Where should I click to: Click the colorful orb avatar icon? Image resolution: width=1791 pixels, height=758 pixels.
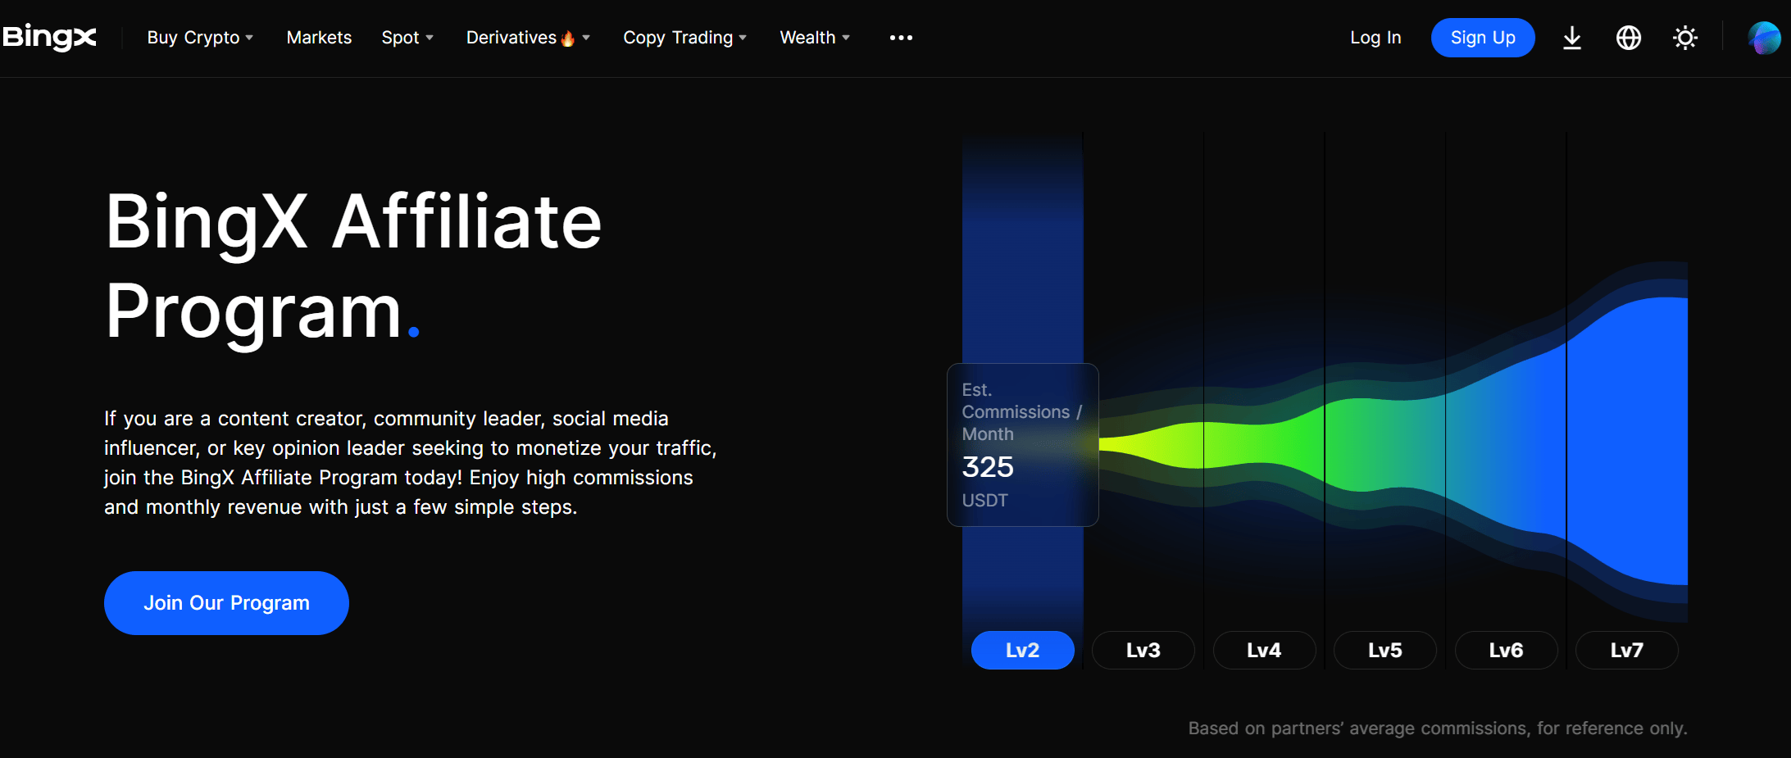click(x=1763, y=39)
